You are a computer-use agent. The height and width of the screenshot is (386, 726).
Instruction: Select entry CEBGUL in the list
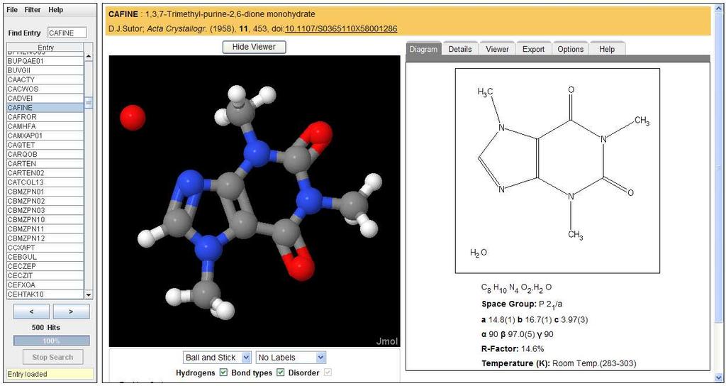click(45, 257)
